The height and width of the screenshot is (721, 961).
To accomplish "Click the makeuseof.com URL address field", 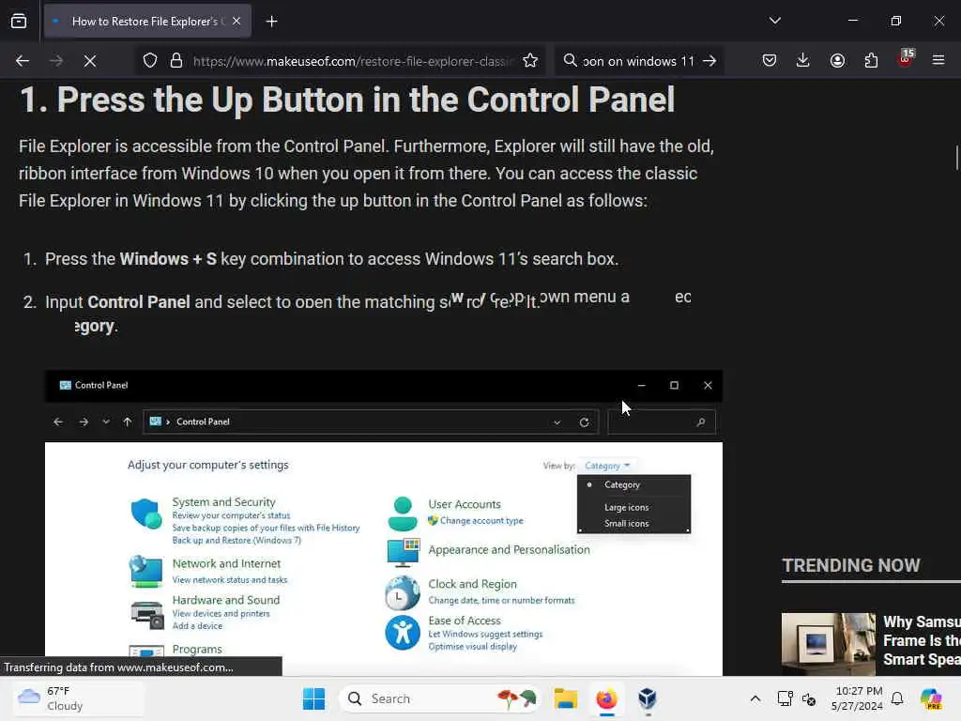I will [353, 61].
